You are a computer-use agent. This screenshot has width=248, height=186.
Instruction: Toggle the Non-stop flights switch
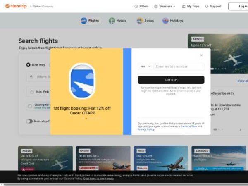pyautogui.click(x=29, y=121)
